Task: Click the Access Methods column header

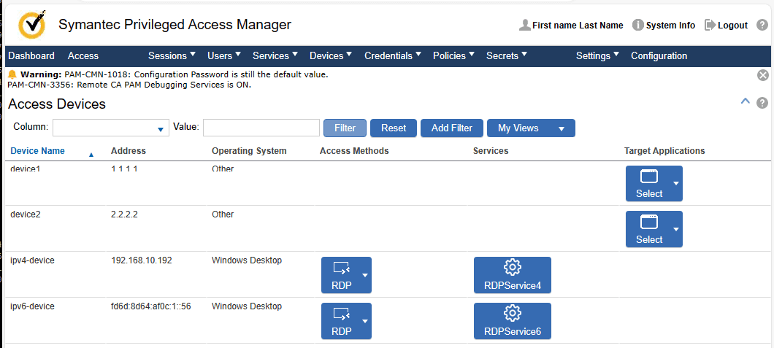Action: point(354,151)
